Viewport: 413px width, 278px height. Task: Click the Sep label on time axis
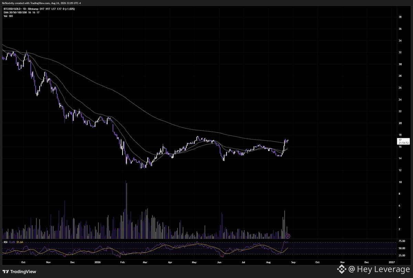(x=293, y=262)
